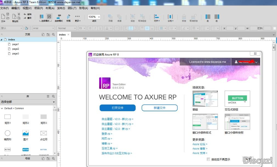Toggle bold formatting
Screen dimensions: 277x167
(x=90, y=28)
